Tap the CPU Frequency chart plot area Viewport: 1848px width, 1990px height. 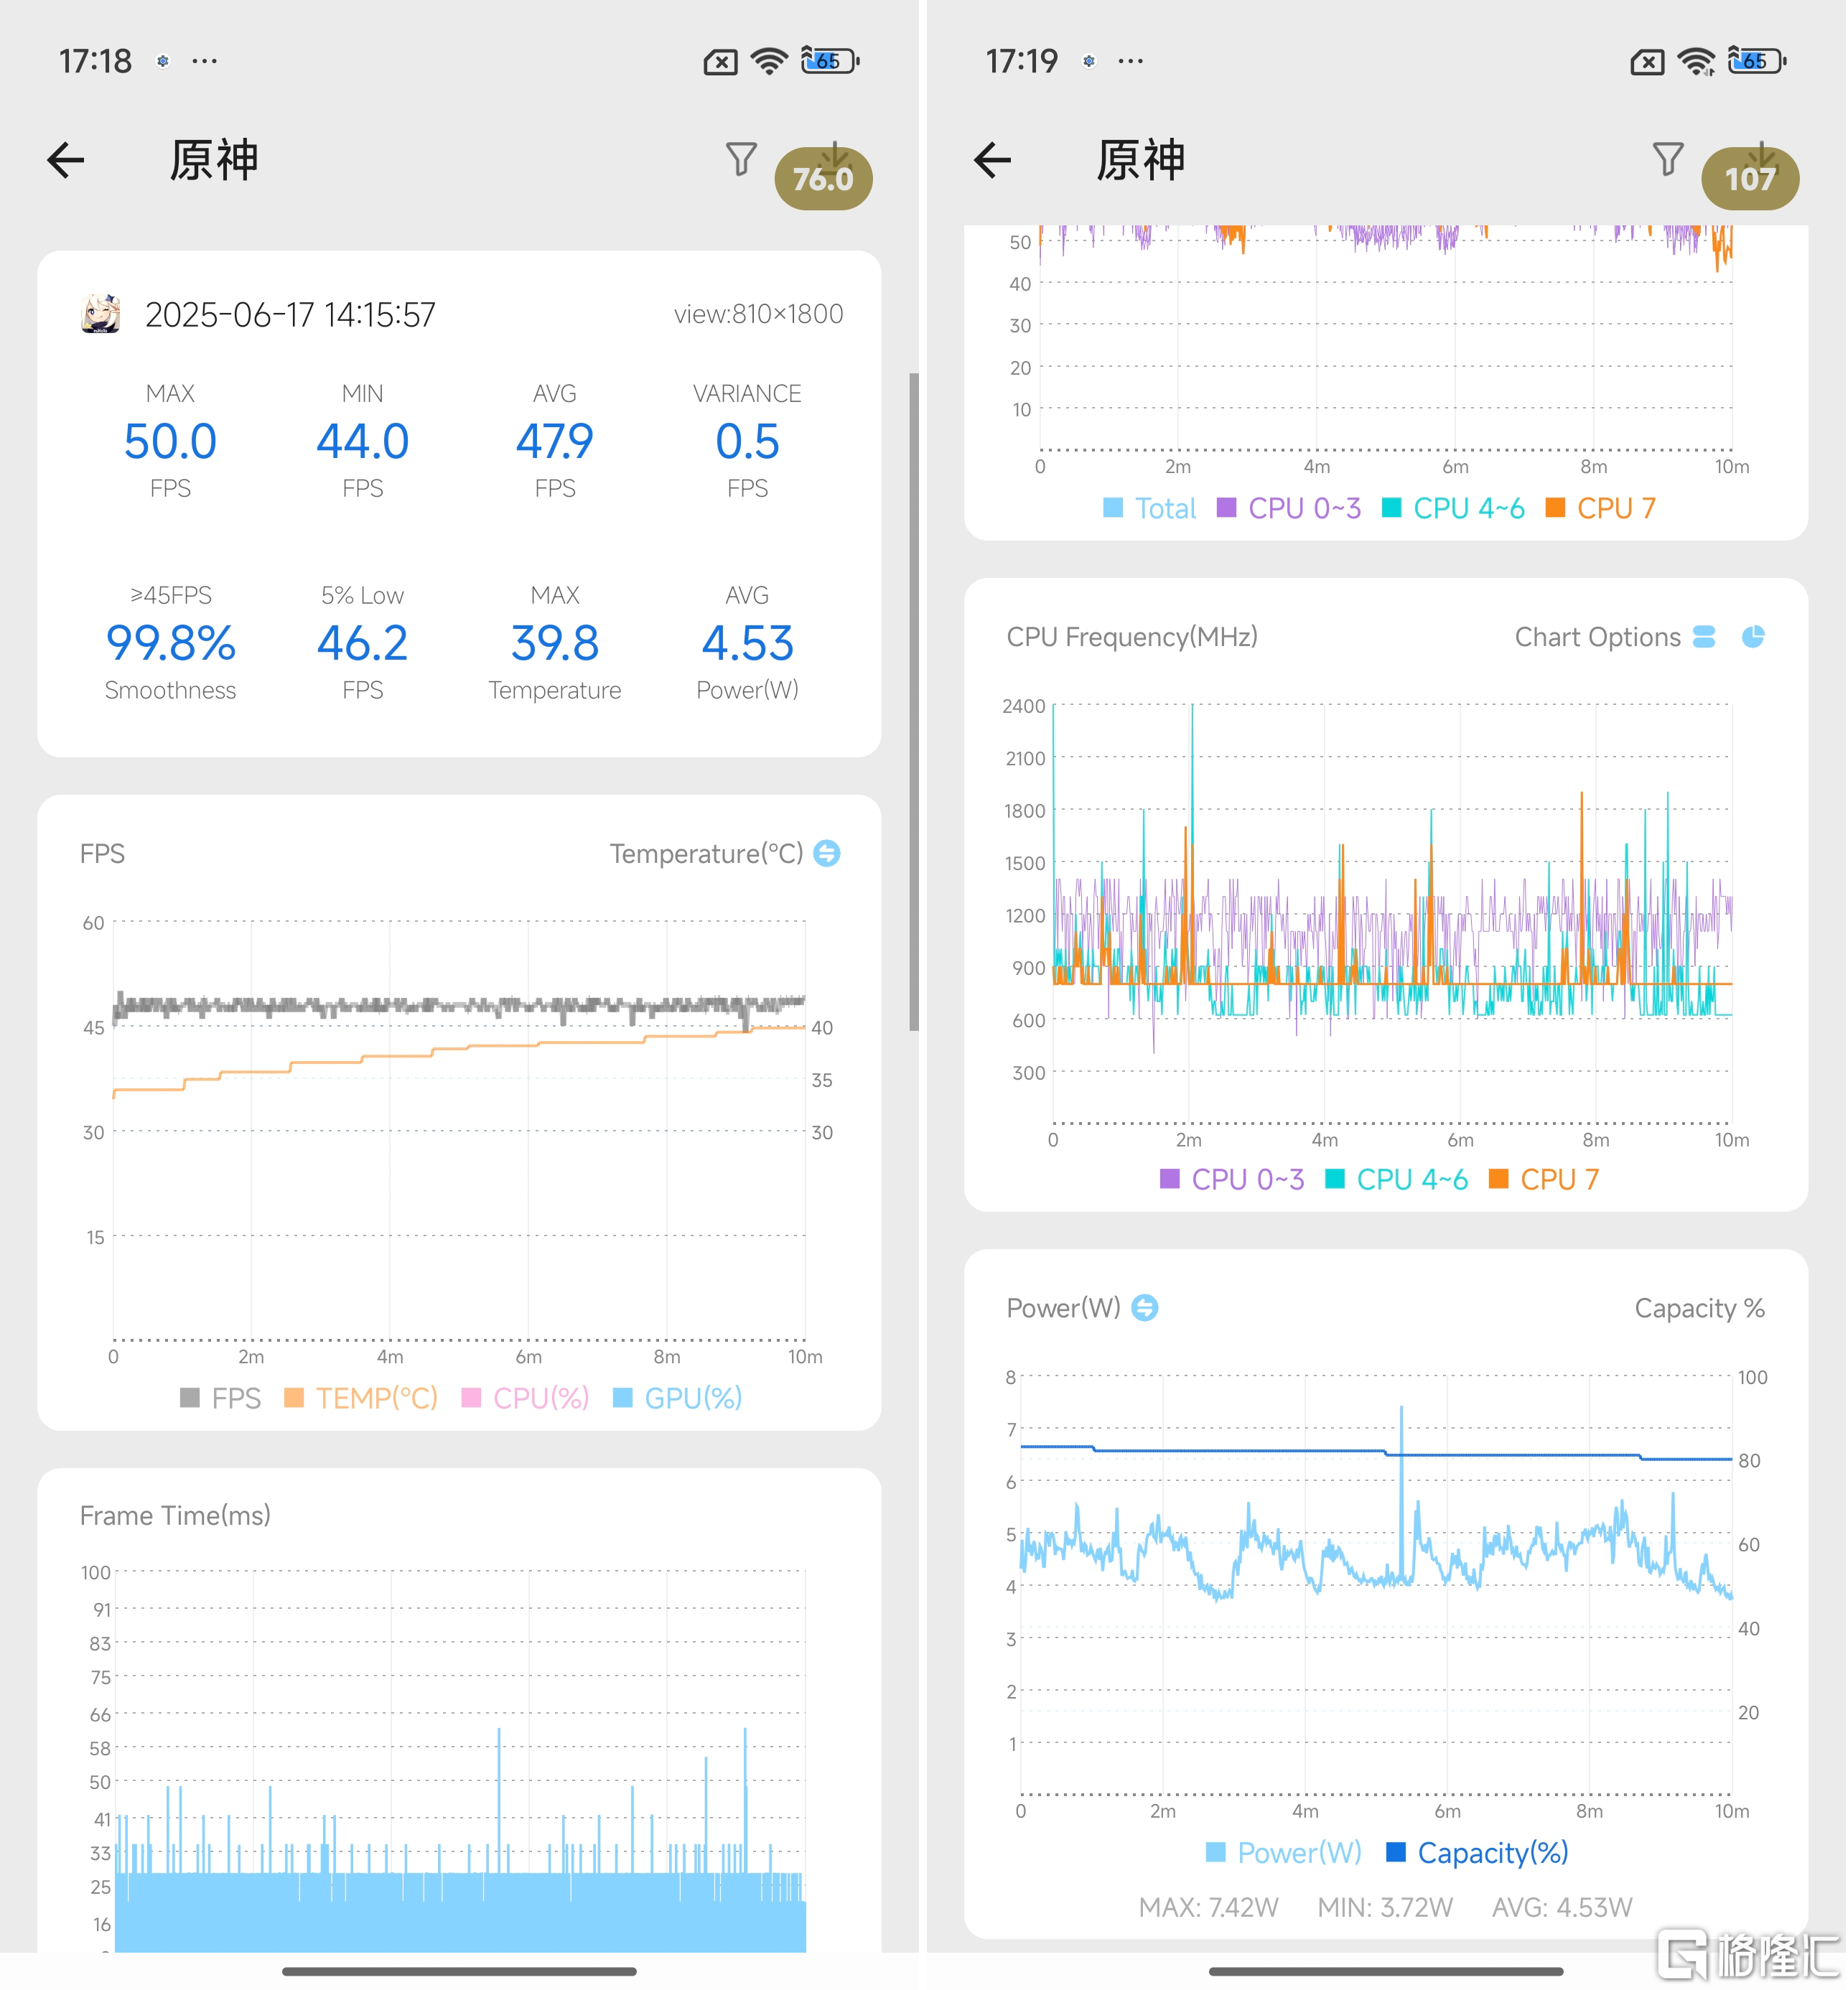tap(1392, 913)
